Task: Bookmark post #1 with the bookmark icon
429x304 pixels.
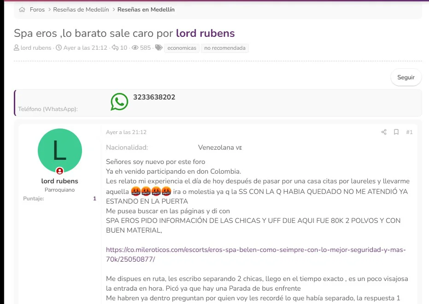Action: [x=396, y=132]
